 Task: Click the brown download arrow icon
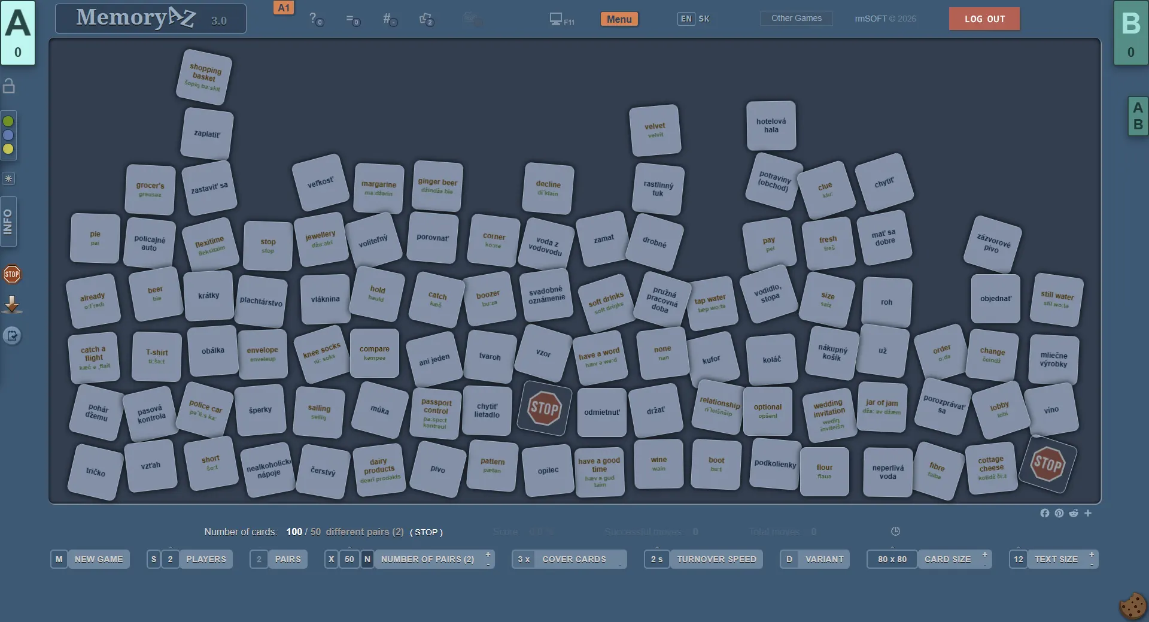12,305
